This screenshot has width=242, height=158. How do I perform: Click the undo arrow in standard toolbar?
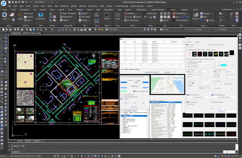(x=46, y=29)
